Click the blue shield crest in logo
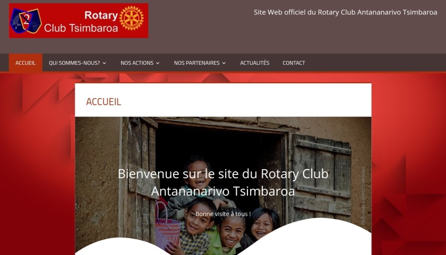 point(25,21)
